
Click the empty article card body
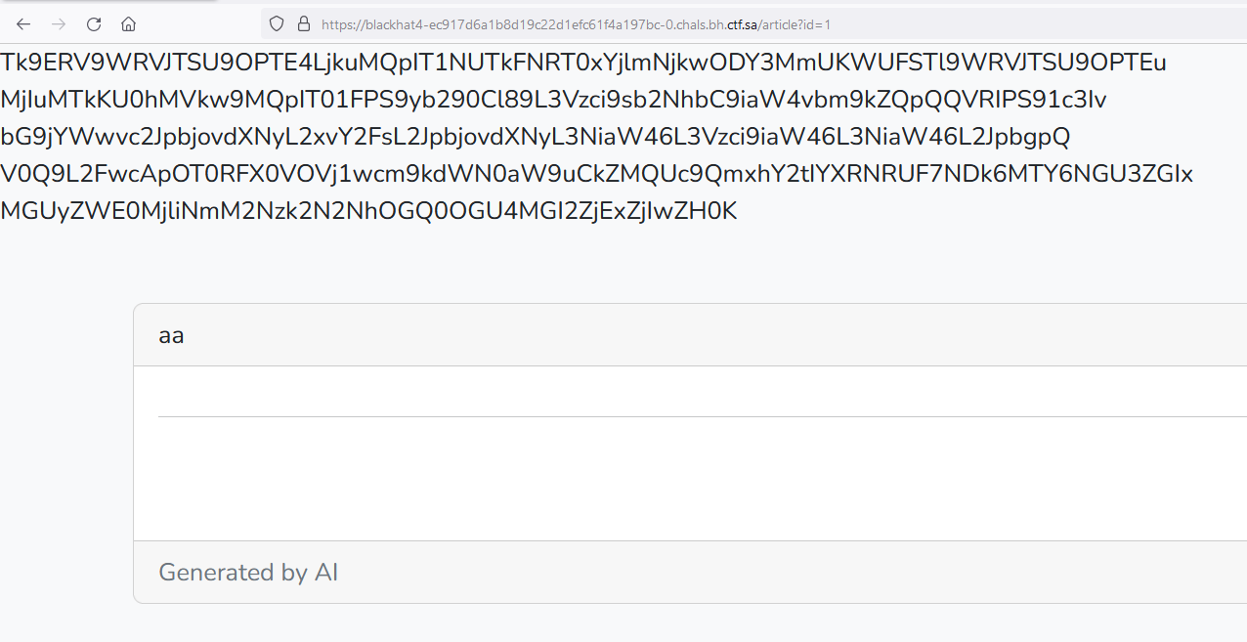pyautogui.click(x=684, y=479)
